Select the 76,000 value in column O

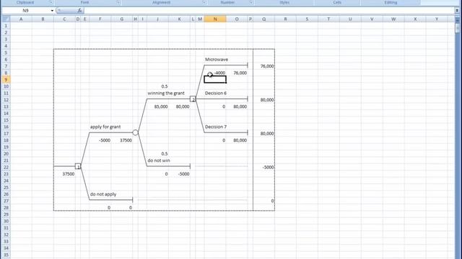pyautogui.click(x=240, y=73)
